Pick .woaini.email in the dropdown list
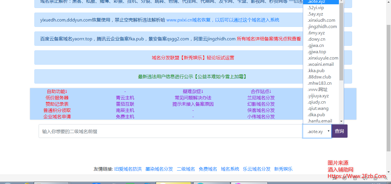 (x=321, y=64)
